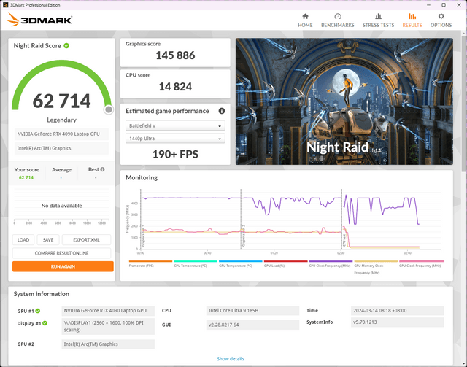Toggle Frame rate (FPS) legend entry
The image size is (467, 367).
[x=150, y=263]
